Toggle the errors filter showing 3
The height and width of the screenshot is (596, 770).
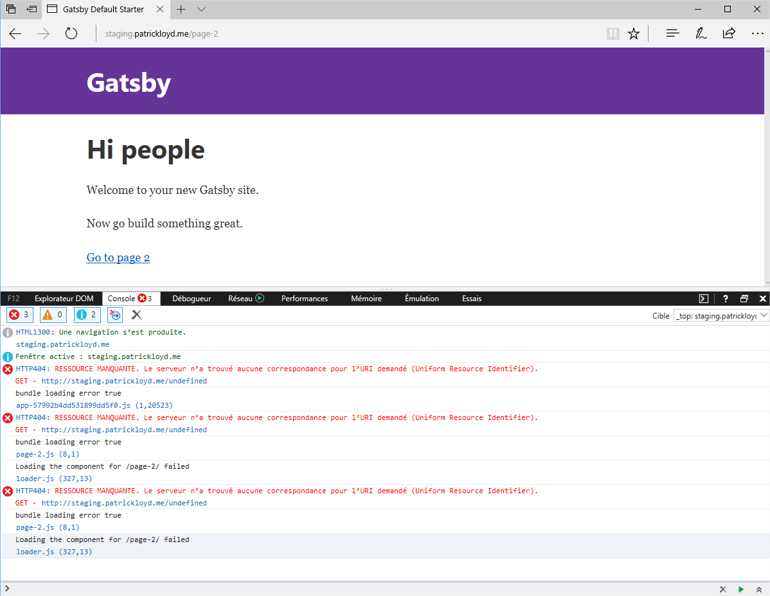pyautogui.click(x=20, y=315)
